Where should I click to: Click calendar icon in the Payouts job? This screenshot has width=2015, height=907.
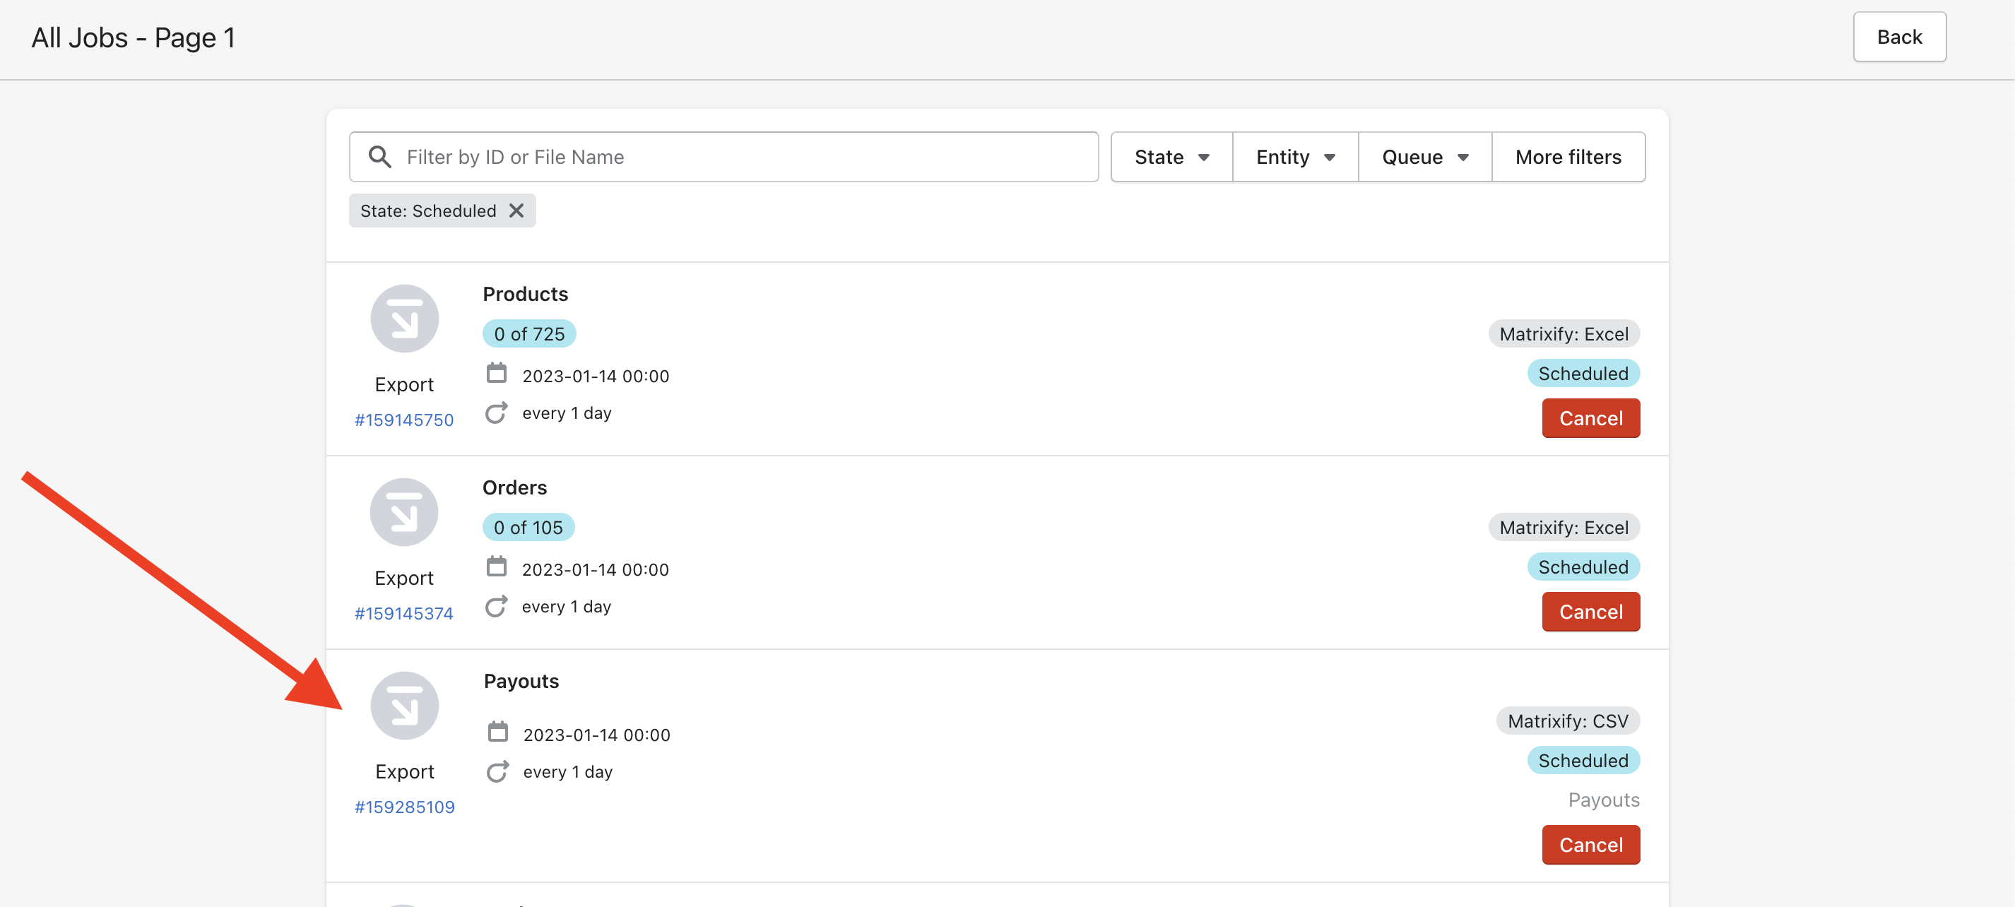point(497,733)
